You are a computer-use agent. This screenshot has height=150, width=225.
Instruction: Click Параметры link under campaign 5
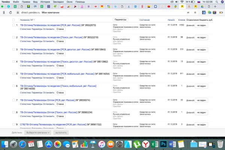37,78
